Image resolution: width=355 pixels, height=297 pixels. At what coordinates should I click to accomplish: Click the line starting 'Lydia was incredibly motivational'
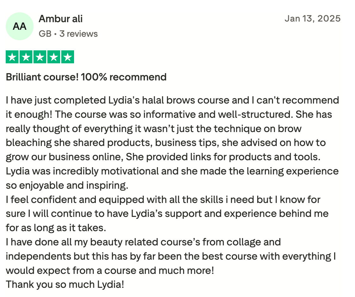(172, 171)
